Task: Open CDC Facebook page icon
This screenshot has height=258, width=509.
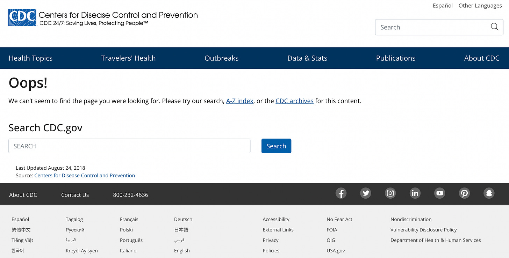Action: tap(341, 193)
